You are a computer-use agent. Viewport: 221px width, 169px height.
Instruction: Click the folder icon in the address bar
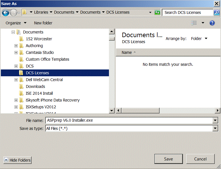click(x=25, y=12)
